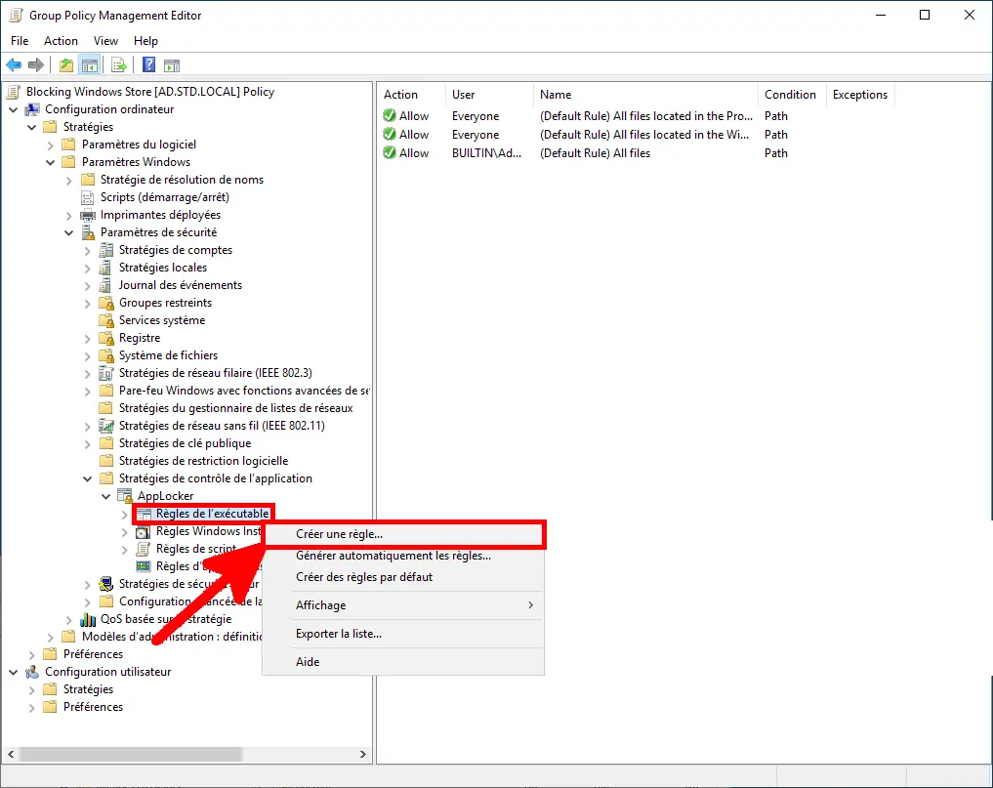Click the Exceptions column header
Viewport: 993px width, 788px height.
click(x=859, y=94)
